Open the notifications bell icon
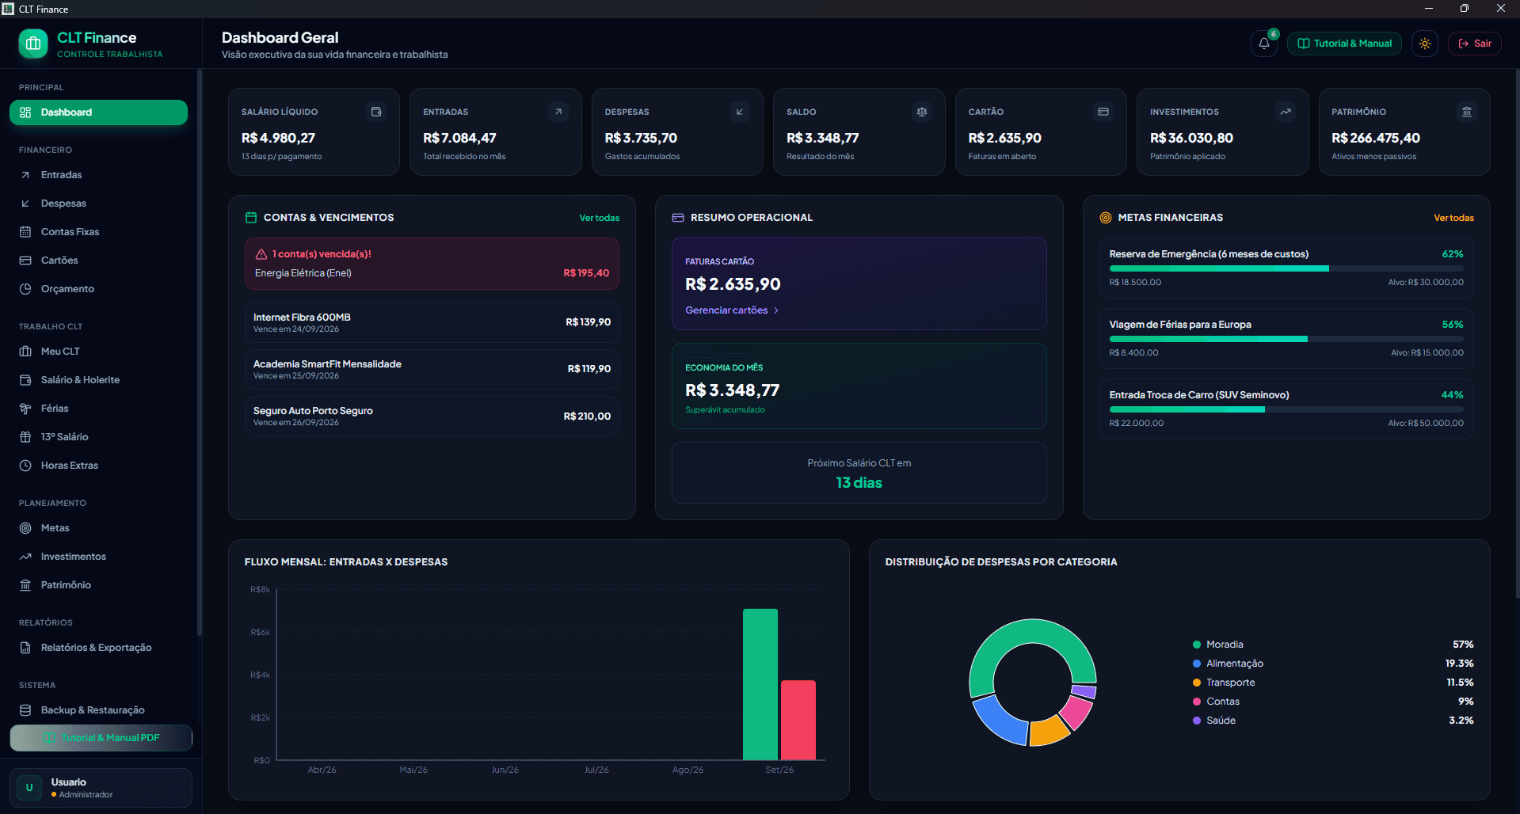The image size is (1520, 814). click(1264, 44)
